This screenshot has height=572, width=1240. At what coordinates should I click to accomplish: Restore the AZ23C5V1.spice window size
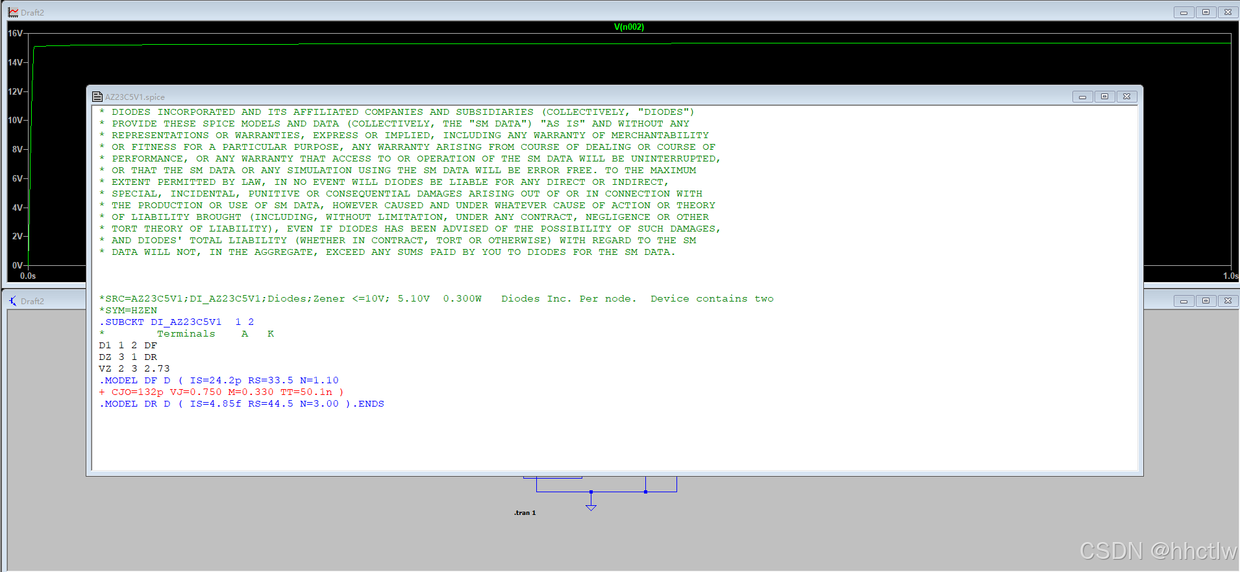[x=1104, y=97]
